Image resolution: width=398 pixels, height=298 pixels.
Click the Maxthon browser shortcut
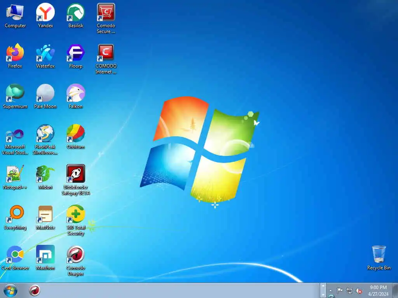pyautogui.click(x=45, y=258)
